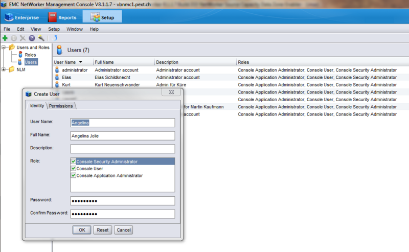Click the User Name column sort arrow

tap(81, 62)
